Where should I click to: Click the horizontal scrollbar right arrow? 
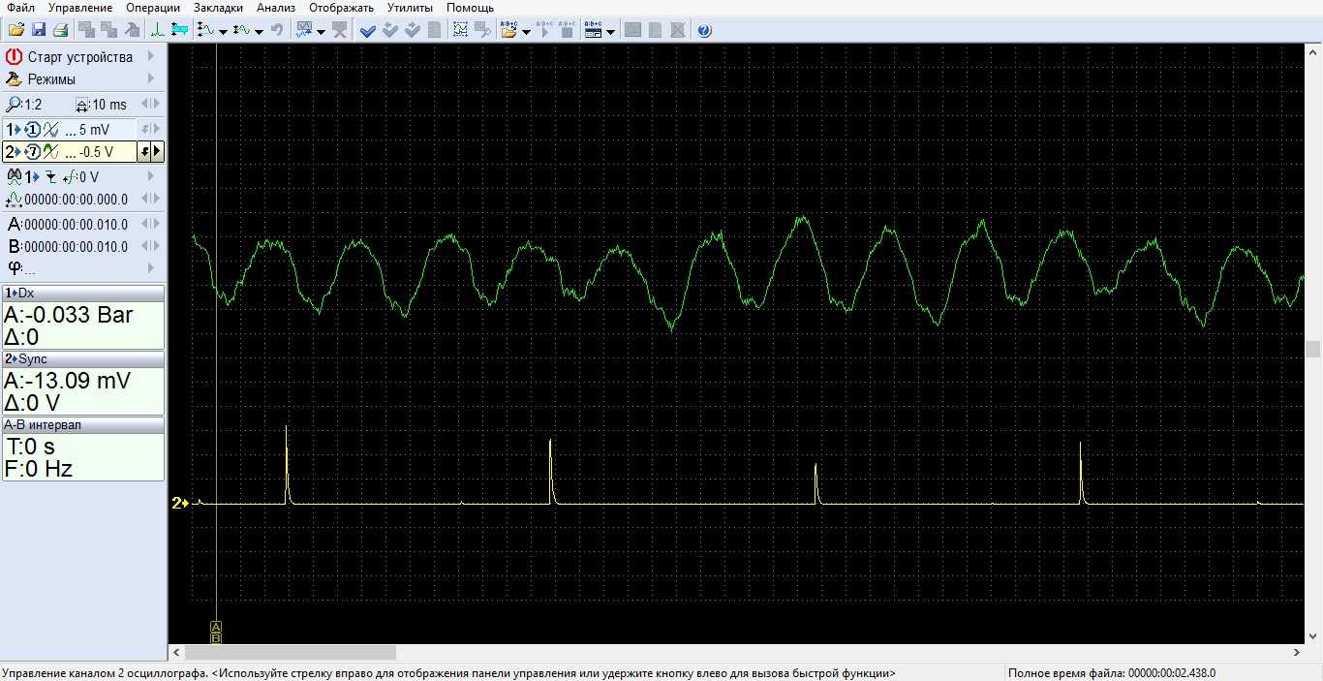[x=1297, y=653]
